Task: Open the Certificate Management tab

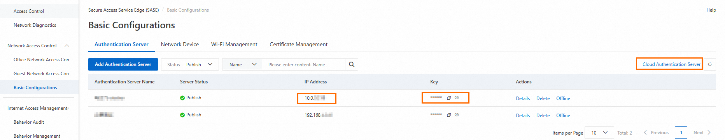Action: [299, 45]
